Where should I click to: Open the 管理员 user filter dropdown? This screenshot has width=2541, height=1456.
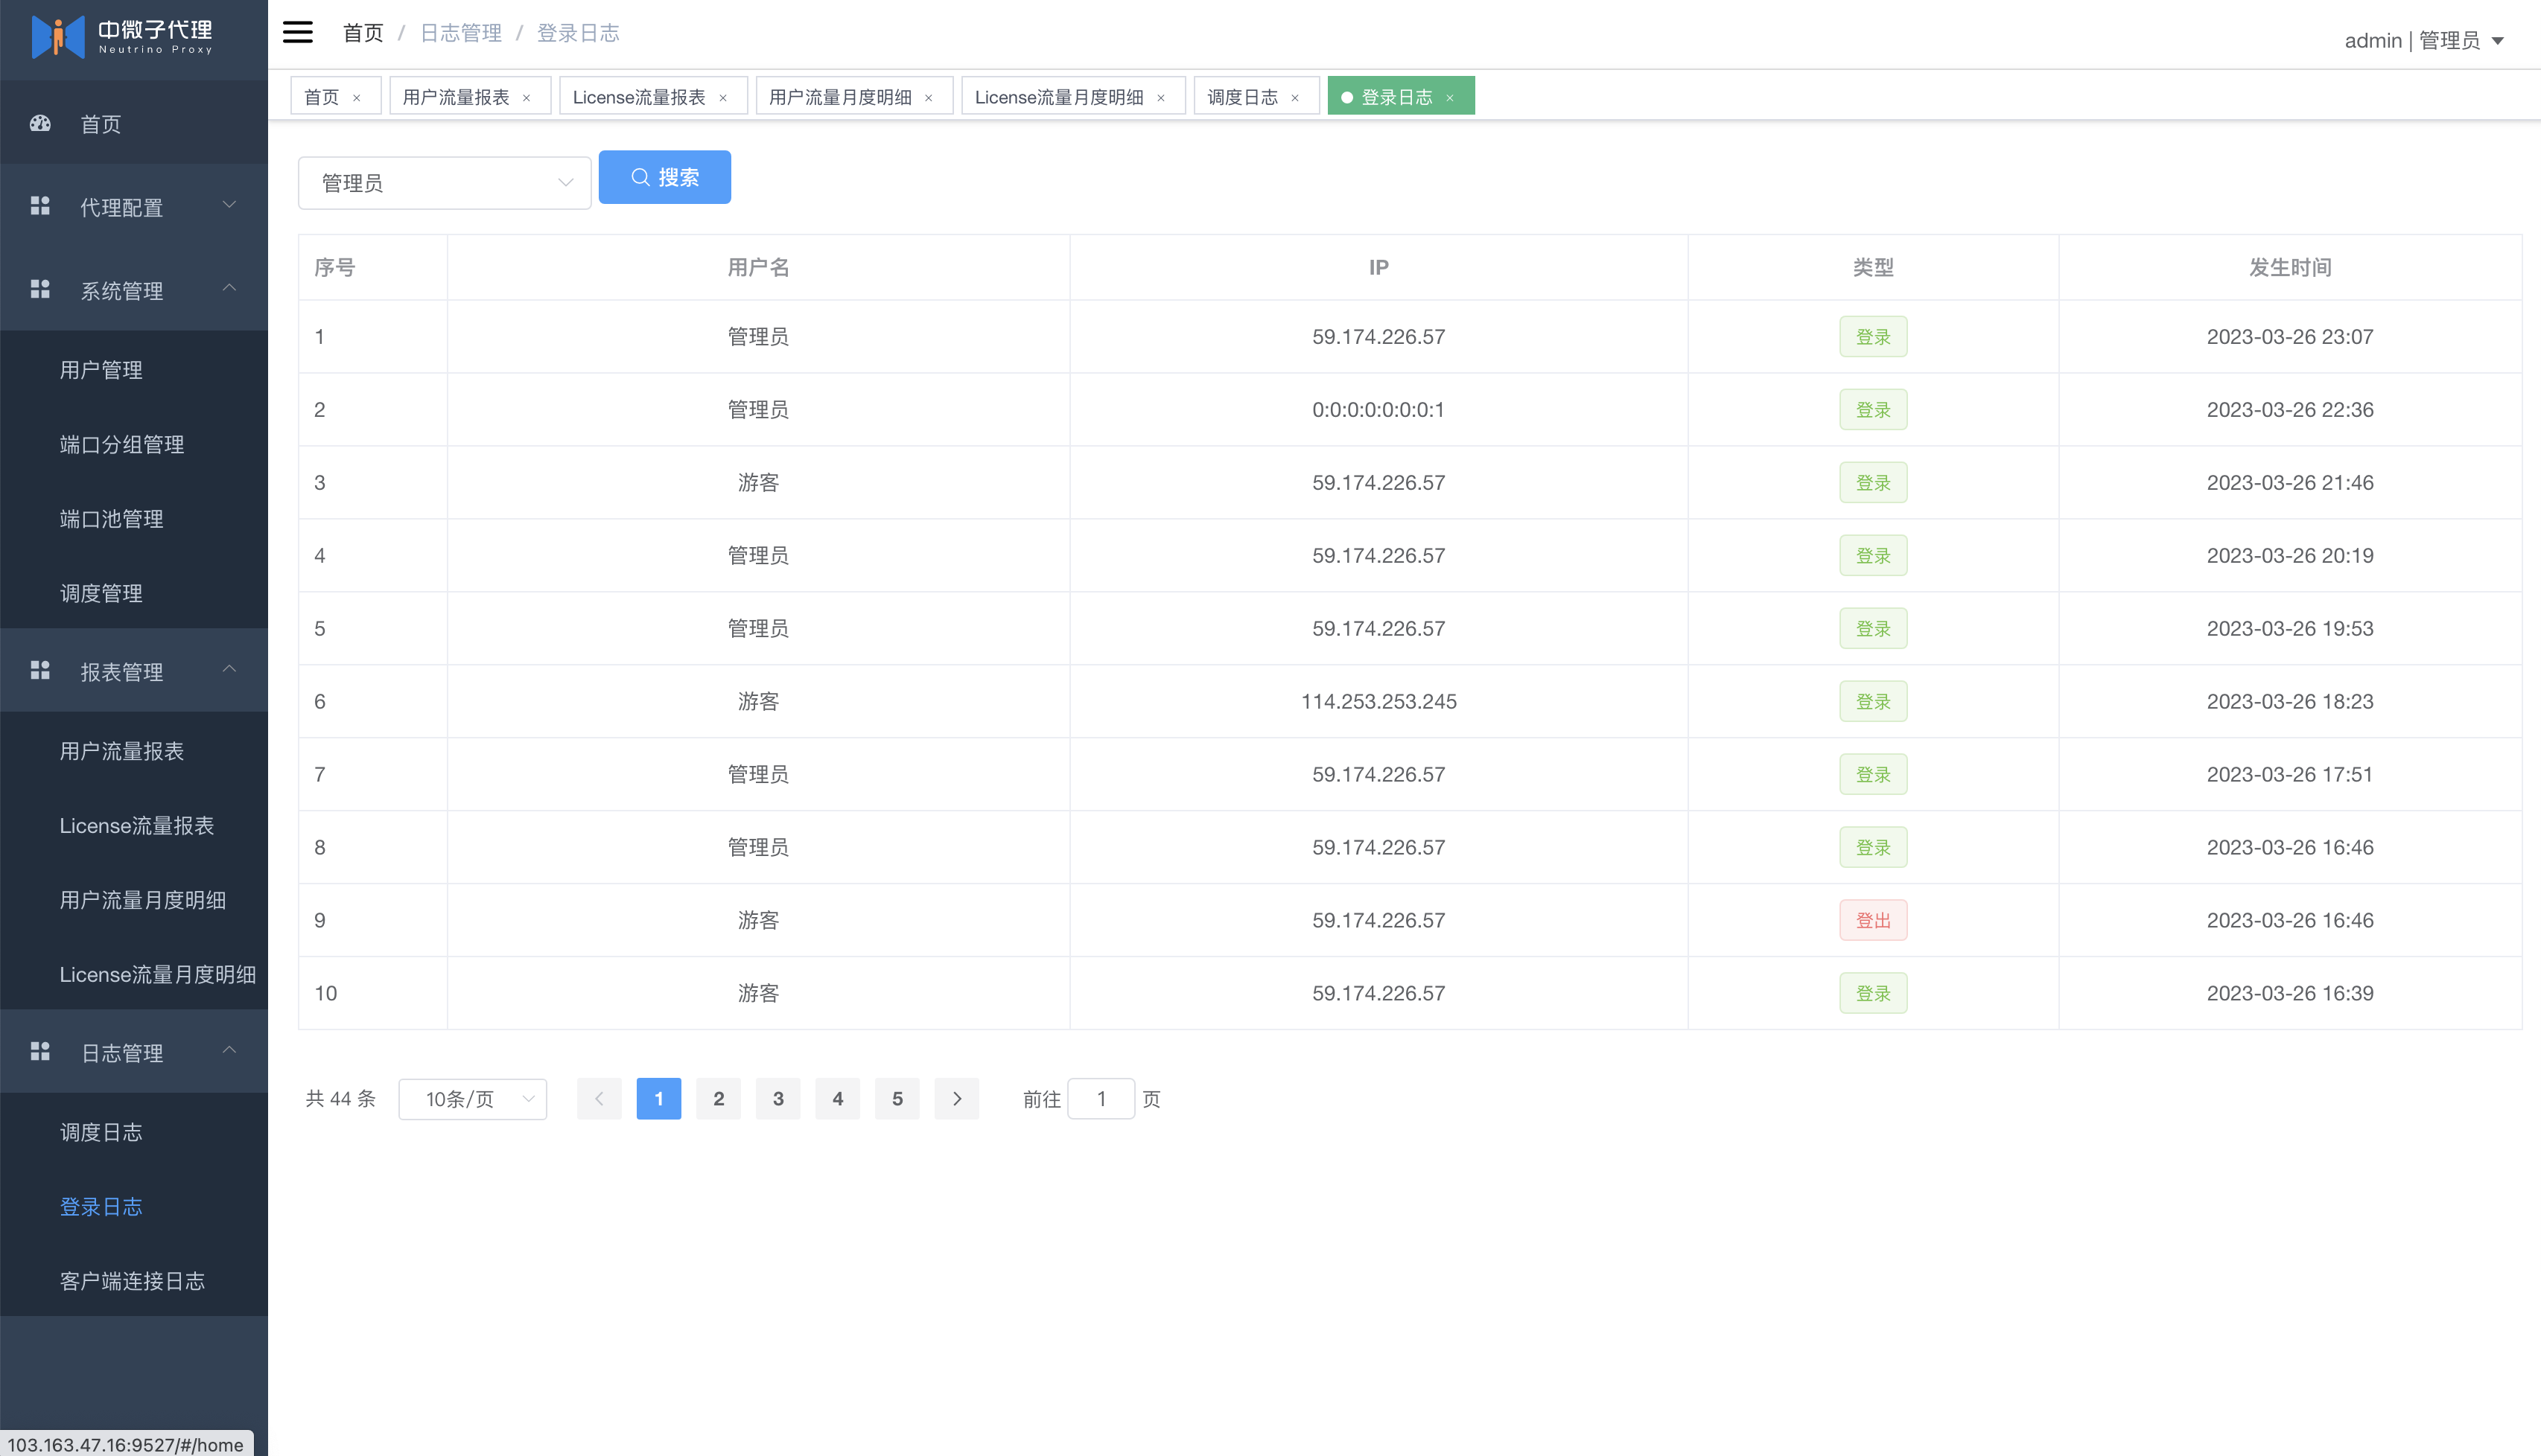click(x=444, y=183)
